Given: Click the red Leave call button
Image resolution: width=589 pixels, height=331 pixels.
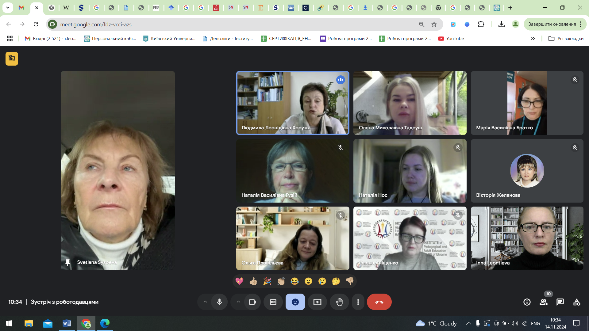Looking at the screenshot, I should (379, 302).
